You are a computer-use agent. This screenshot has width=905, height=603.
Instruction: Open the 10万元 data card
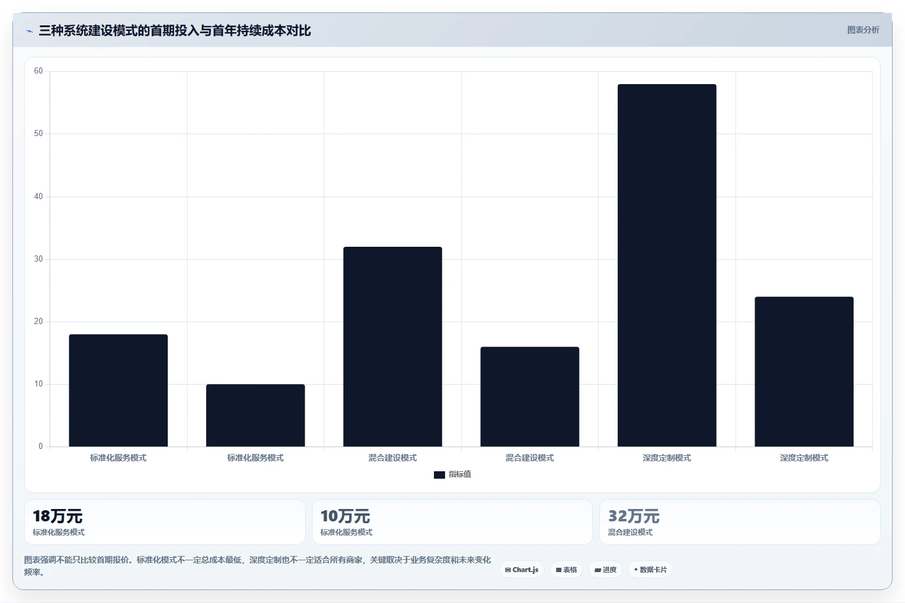pyautogui.click(x=452, y=522)
